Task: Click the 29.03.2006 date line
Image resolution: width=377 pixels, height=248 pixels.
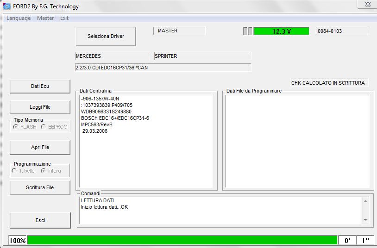Action: (95, 131)
